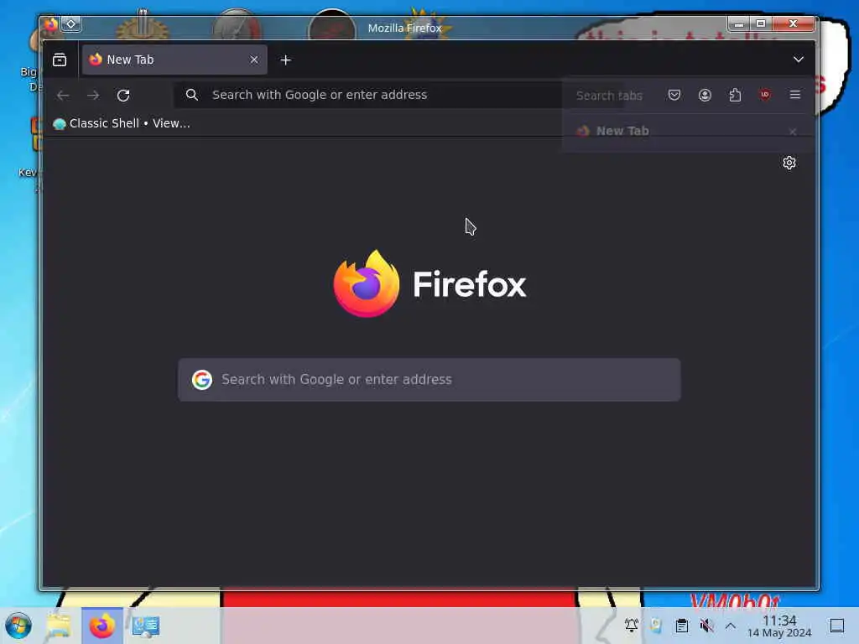Click Firefox taskbar button
This screenshot has height=644, width=859.
point(102,626)
